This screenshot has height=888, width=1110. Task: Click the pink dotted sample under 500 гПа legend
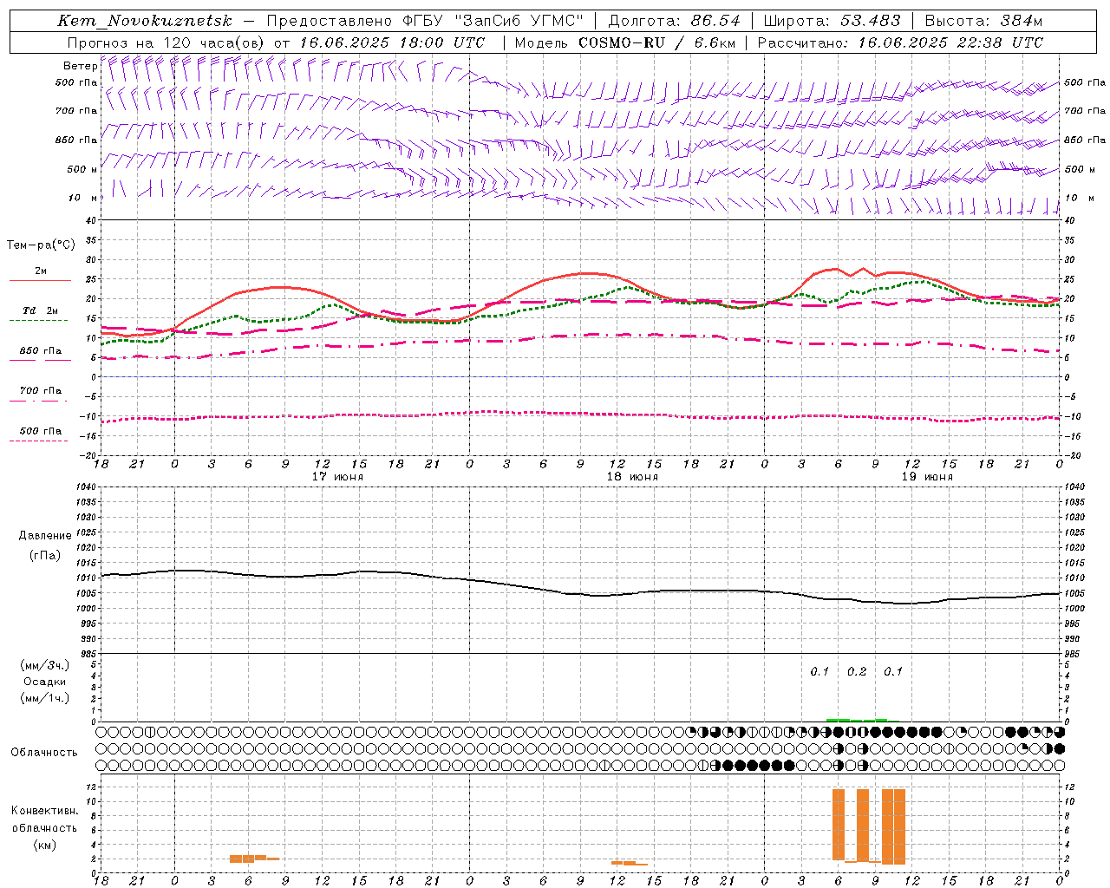(x=38, y=441)
